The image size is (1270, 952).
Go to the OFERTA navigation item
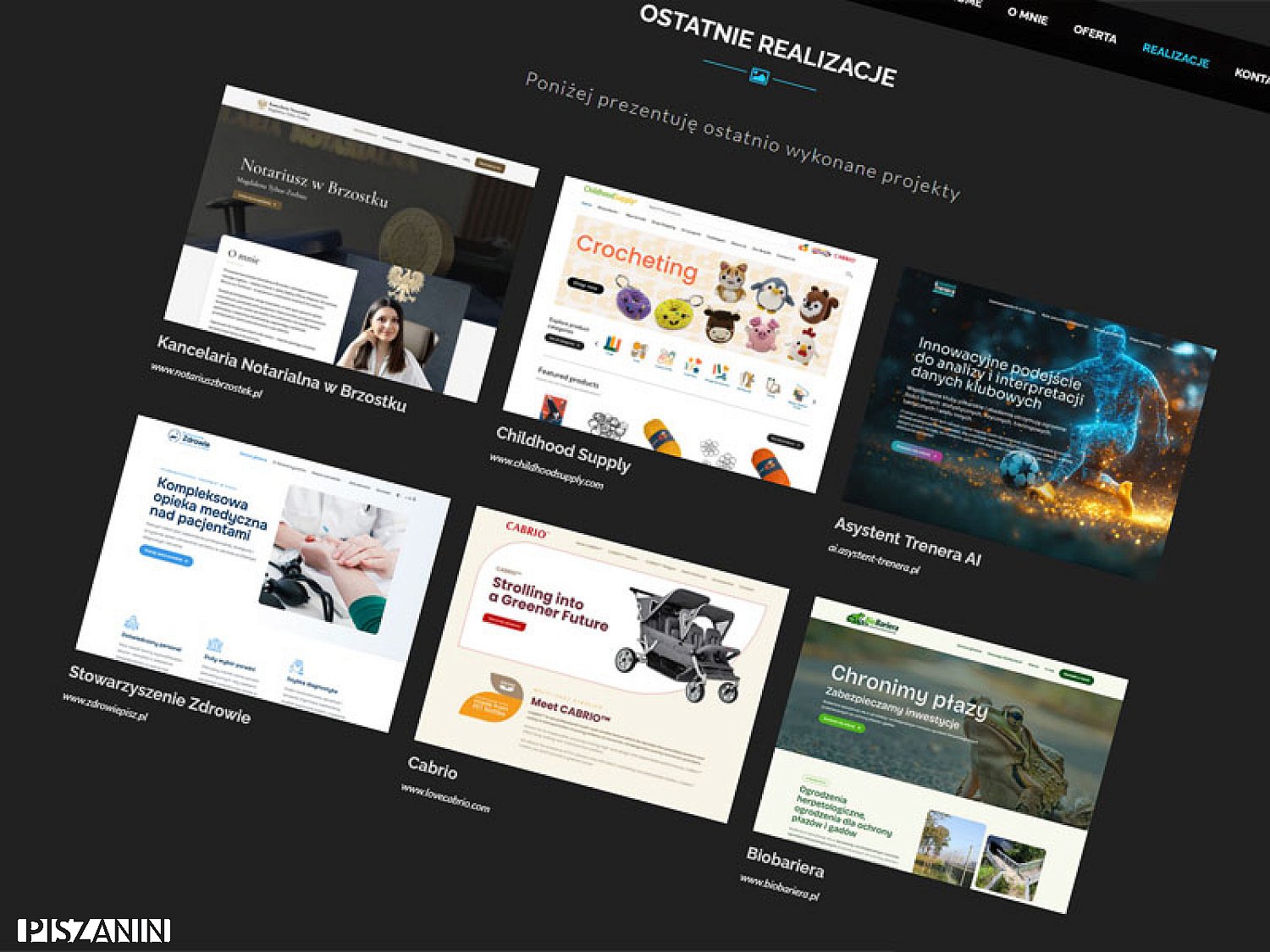[x=1095, y=34]
